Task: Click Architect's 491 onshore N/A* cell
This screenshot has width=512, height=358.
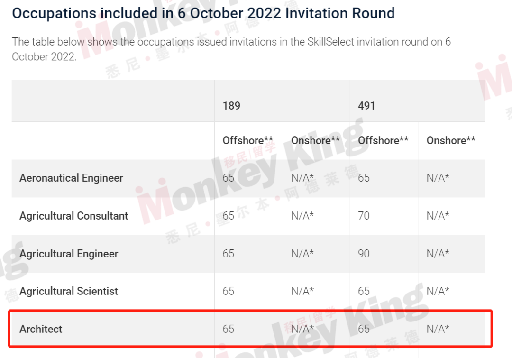Action: (x=438, y=329)
